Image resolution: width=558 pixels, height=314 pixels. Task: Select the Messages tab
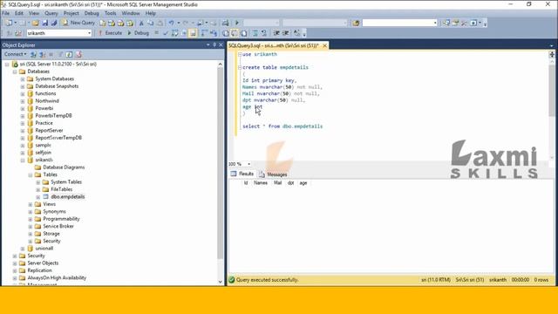(x=273, y=174)
